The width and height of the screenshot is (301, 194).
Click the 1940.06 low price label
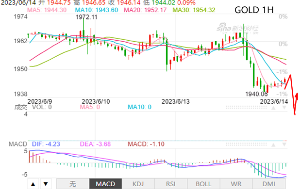256,94
